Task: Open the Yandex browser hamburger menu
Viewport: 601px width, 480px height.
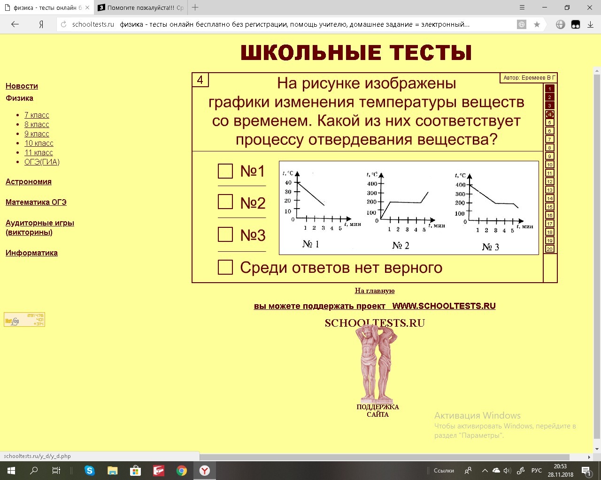Action: pyautogui.click(x=522, y=7)
